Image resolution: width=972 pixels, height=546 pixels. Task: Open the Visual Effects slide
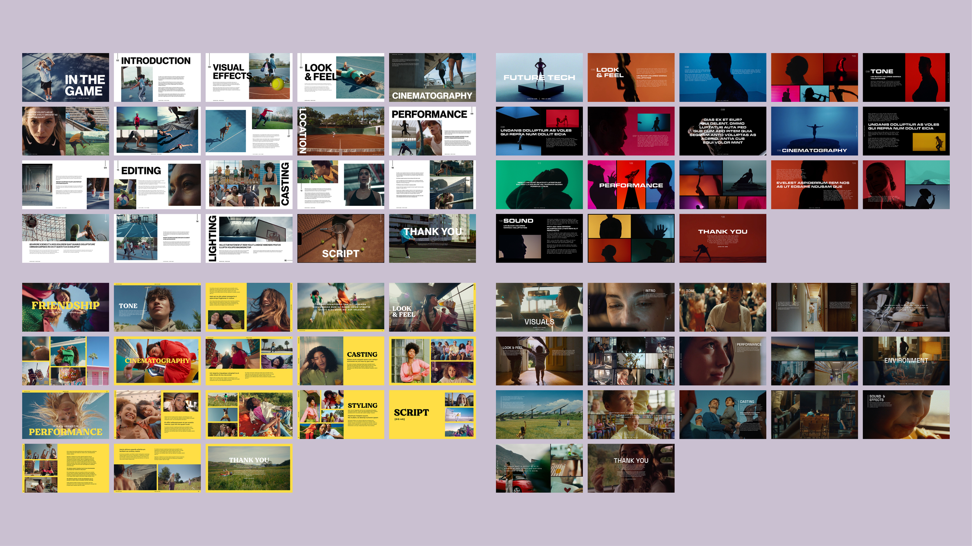coord(249,77)
